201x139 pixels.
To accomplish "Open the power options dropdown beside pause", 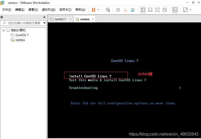I will point(98,10).
